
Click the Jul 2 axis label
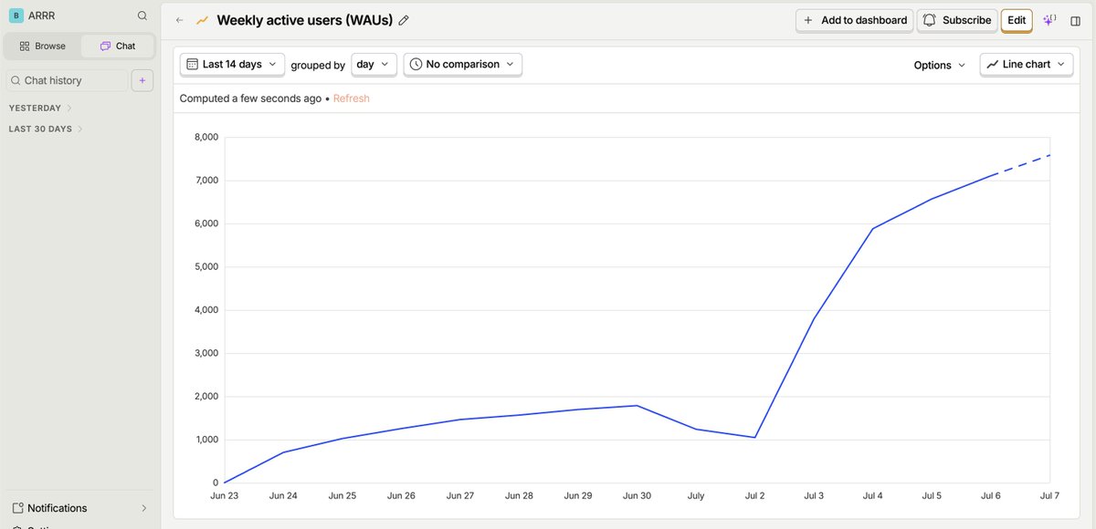[754, 496]
